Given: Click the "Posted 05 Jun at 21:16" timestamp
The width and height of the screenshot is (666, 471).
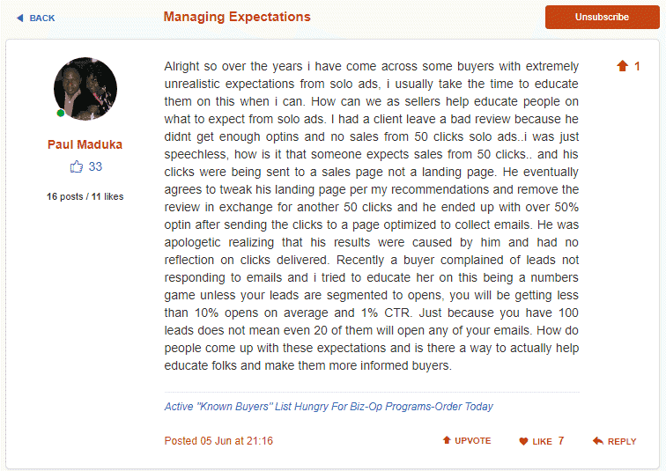Looking at the screenshot, I should 218,441.
